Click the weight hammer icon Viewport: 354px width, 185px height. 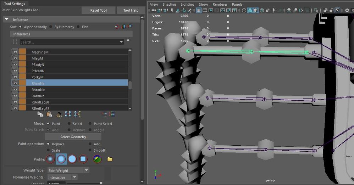point(59,114)
